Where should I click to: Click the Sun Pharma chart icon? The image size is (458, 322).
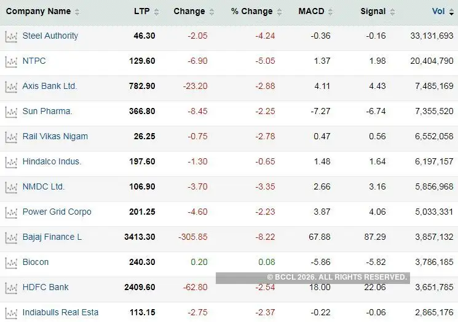pyautogui.click(x=10, y=112)
